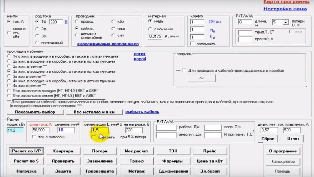Follow the 'выбрать кабель' link
This screenshot has height=177, width=314.
(142, 112)
